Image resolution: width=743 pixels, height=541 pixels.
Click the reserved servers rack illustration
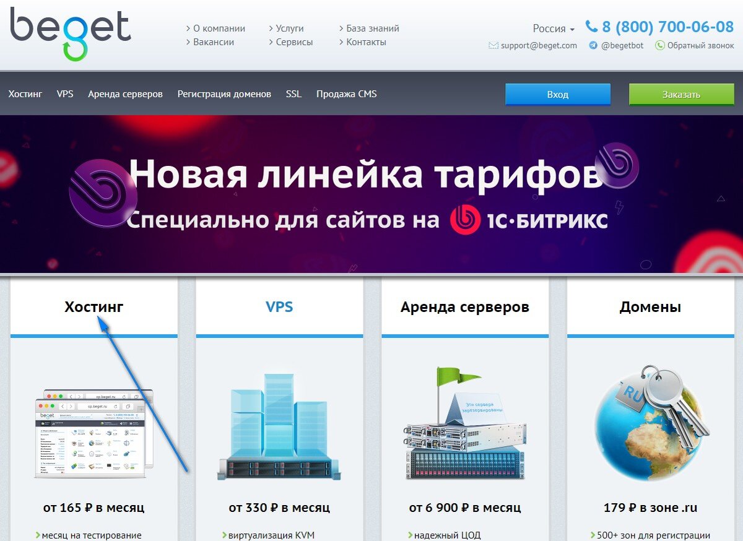pyautogui.click(x=465, y=422)
